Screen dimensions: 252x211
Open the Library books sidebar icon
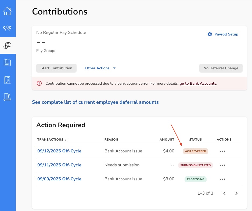[x=7, y=97]
